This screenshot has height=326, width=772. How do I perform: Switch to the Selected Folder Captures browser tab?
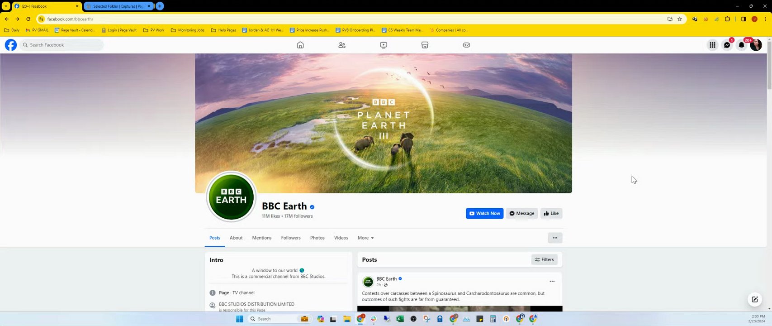(118, 6)
